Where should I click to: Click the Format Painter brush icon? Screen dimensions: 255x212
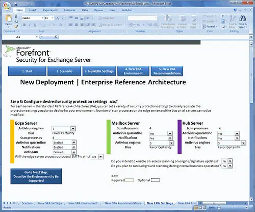[16, 27]
